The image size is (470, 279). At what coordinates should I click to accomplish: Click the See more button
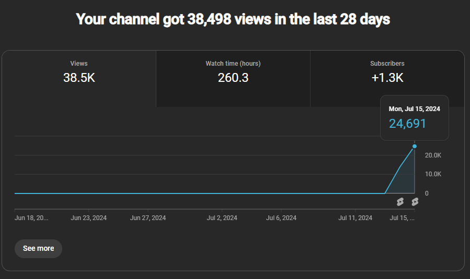pyautogui.click(x=38, y=249)
